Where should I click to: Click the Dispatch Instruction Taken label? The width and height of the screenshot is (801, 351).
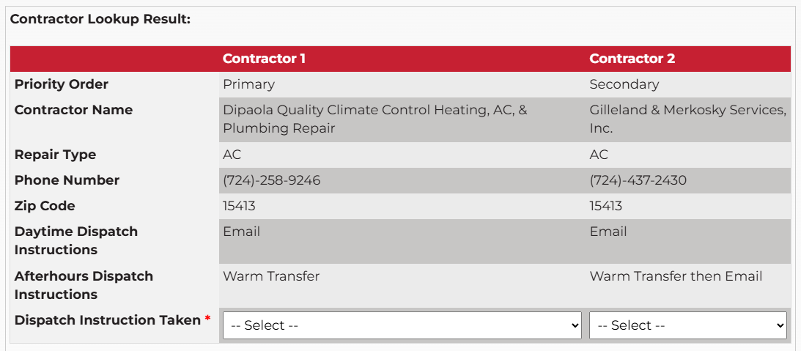coord(107,320)
